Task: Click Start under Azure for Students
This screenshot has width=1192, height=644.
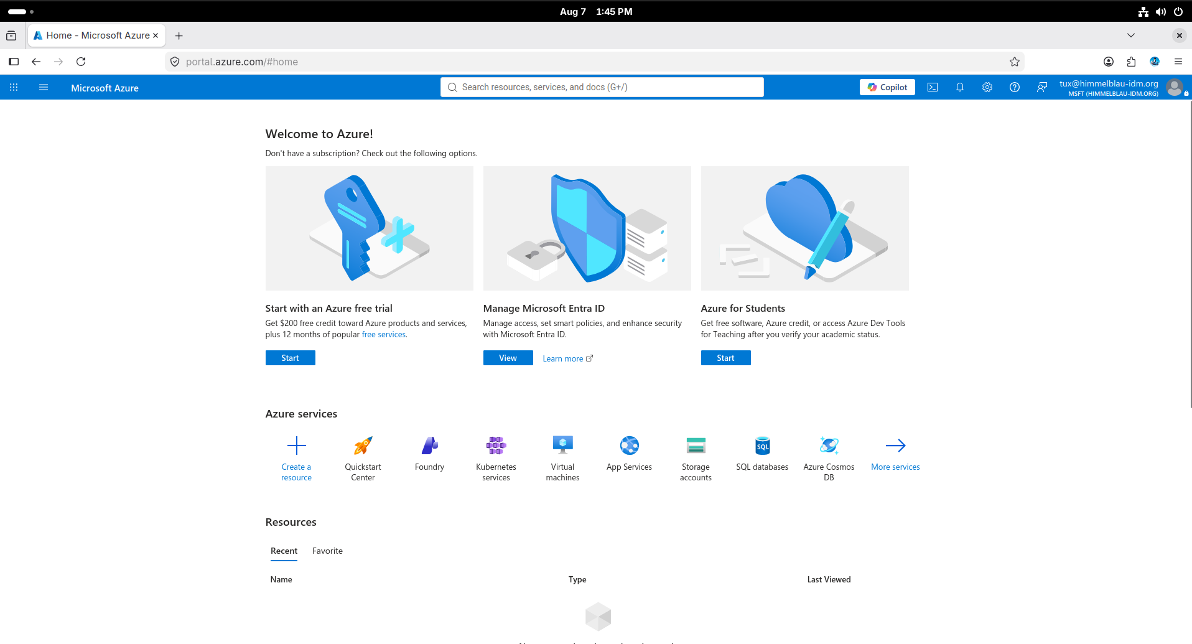Action: click(x=725, y=358)
